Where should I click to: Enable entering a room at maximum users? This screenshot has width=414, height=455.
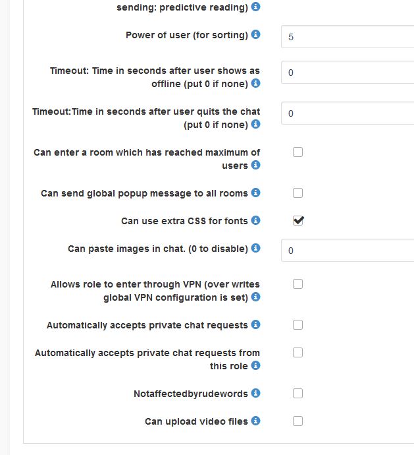tap(298, 152)
